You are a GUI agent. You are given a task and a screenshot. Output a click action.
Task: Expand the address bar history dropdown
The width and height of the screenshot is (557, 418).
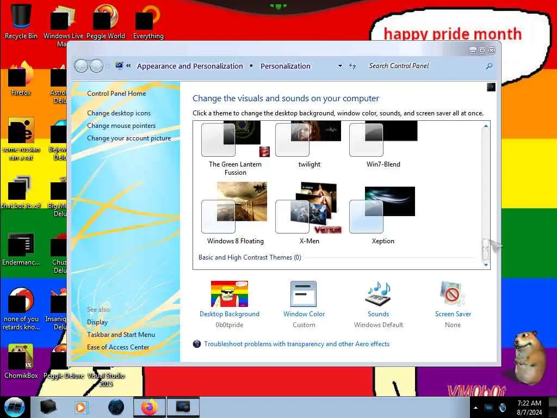point(340,66)
